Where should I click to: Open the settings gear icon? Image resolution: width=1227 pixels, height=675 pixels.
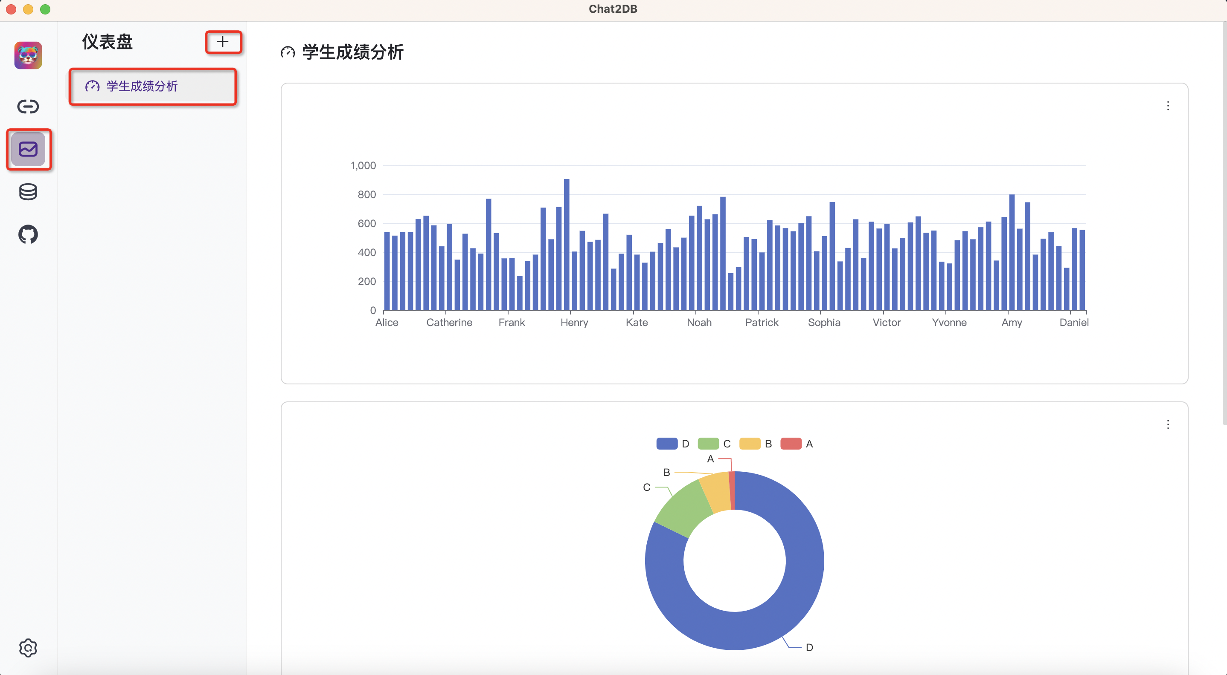tap(28, 648)
